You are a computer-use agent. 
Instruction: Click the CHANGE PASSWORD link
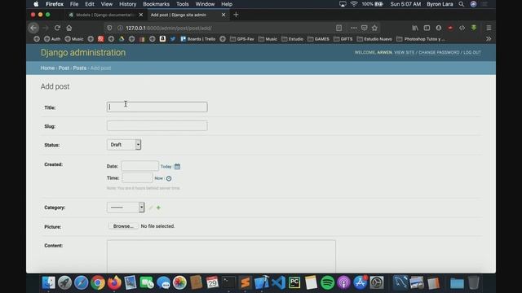(x=439, y=52)
